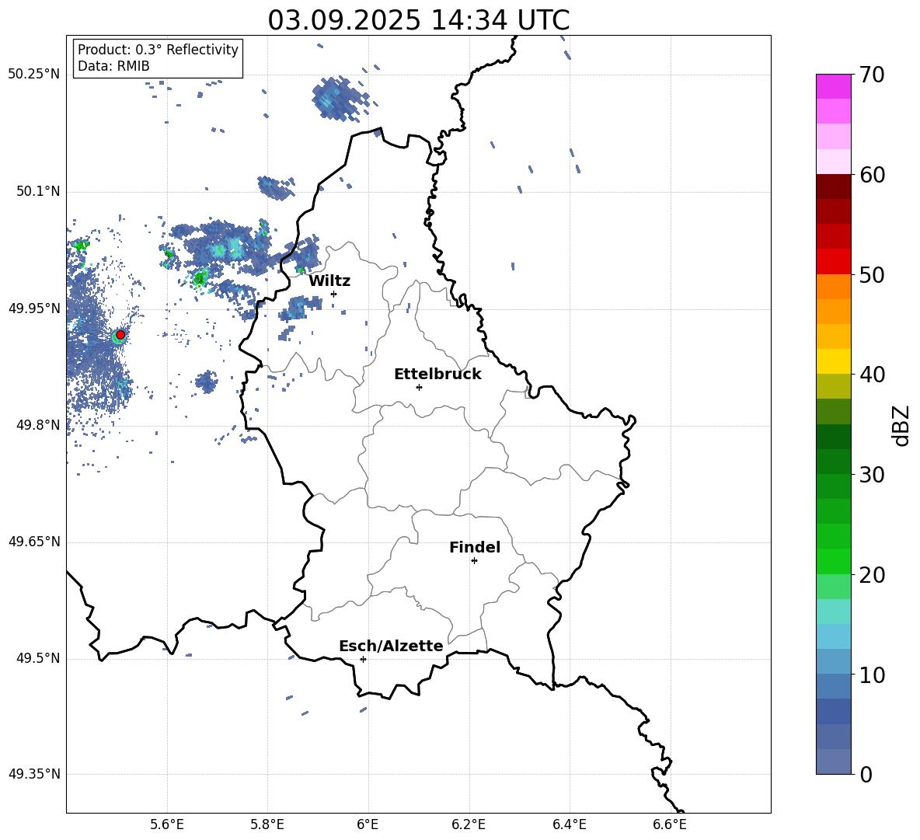Click the colorbar tick label 60
Screen dimensions: 920x840
click(872, 175)
